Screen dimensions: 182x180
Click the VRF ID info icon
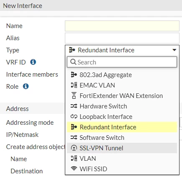click(x=33, y=62)
